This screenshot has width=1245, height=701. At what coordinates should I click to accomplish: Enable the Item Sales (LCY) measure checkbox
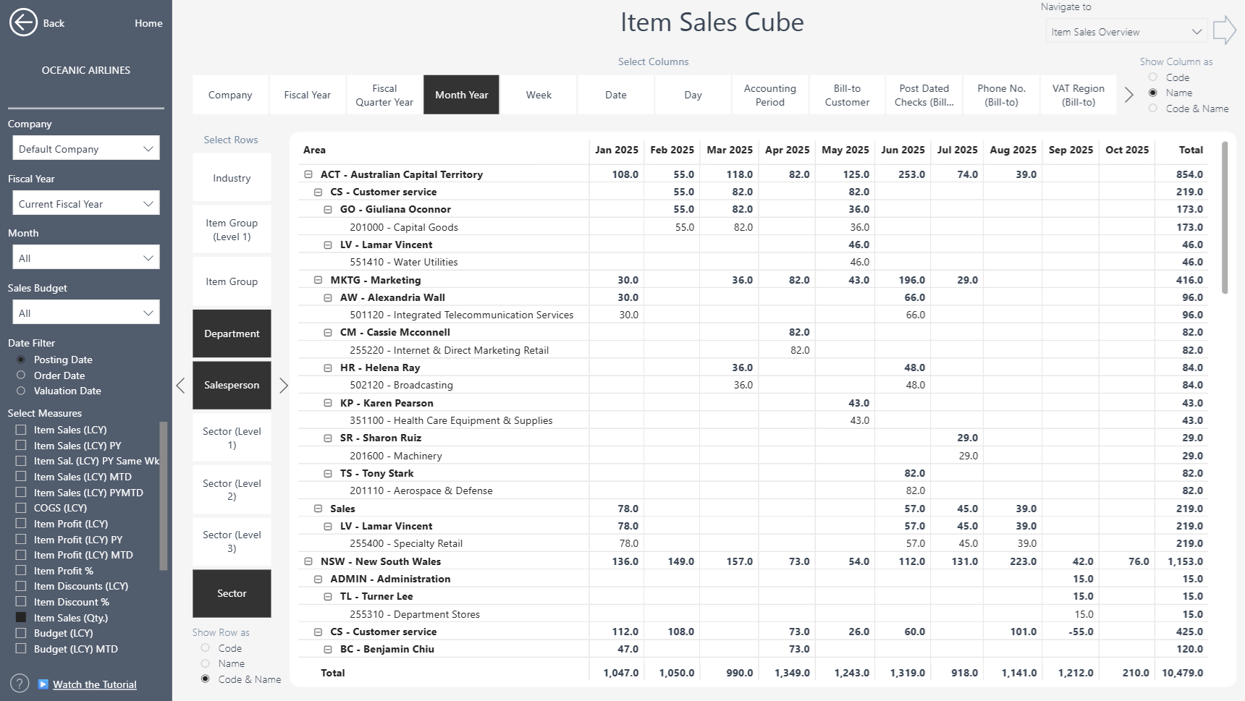click(x=21, y=430)
